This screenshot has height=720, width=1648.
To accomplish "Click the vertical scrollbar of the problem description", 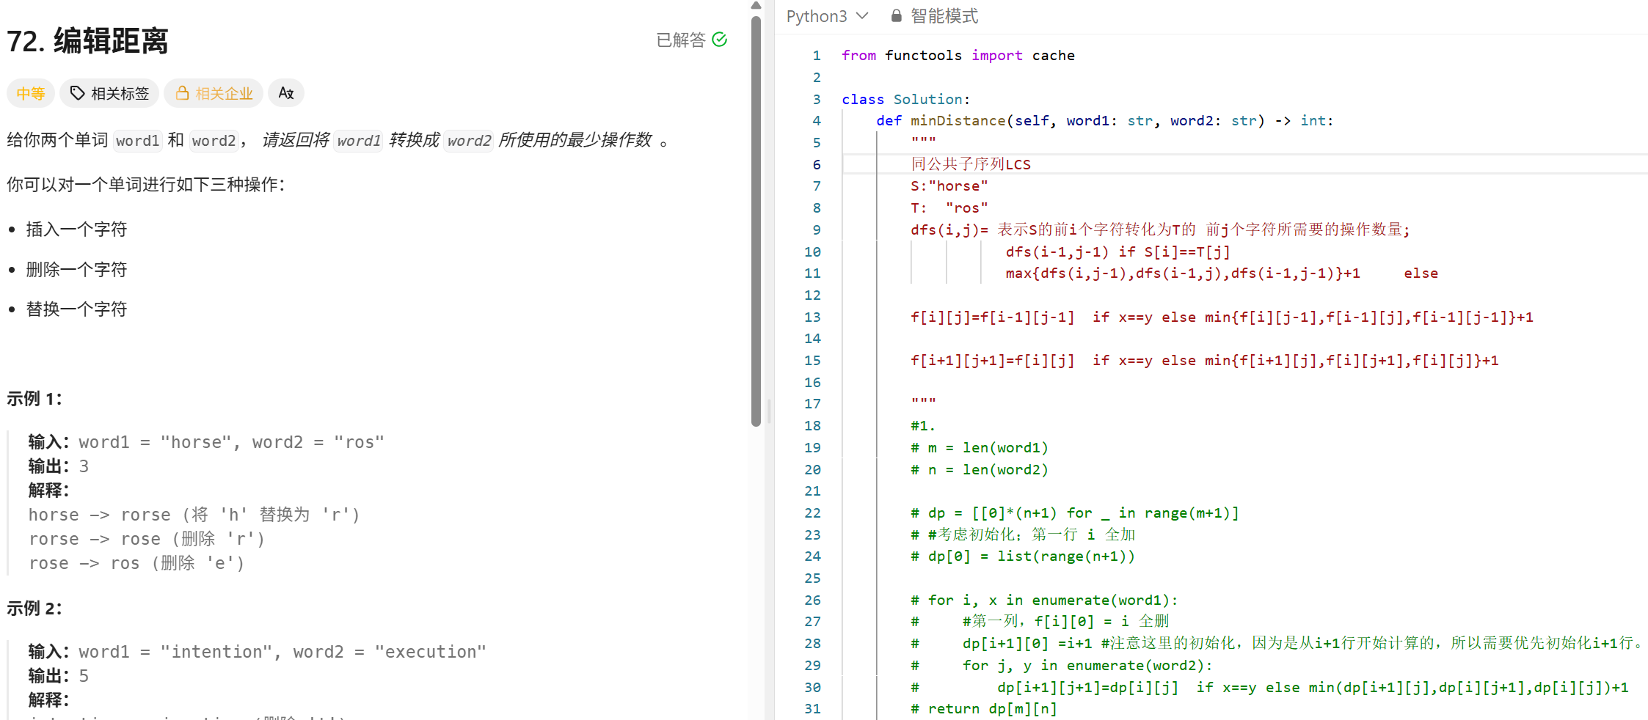I will click(756, 220).
